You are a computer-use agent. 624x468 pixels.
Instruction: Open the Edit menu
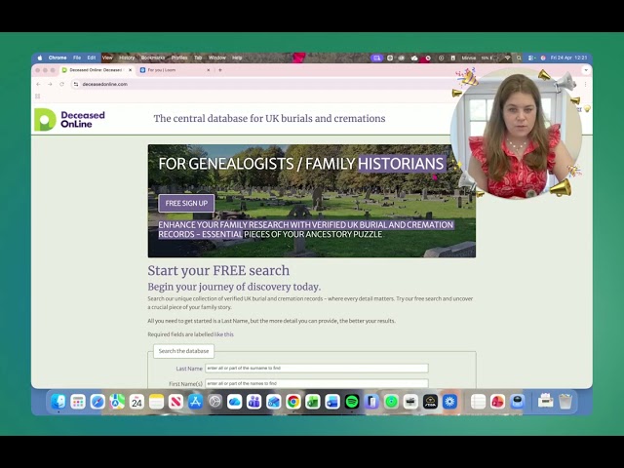coord(92,58)
